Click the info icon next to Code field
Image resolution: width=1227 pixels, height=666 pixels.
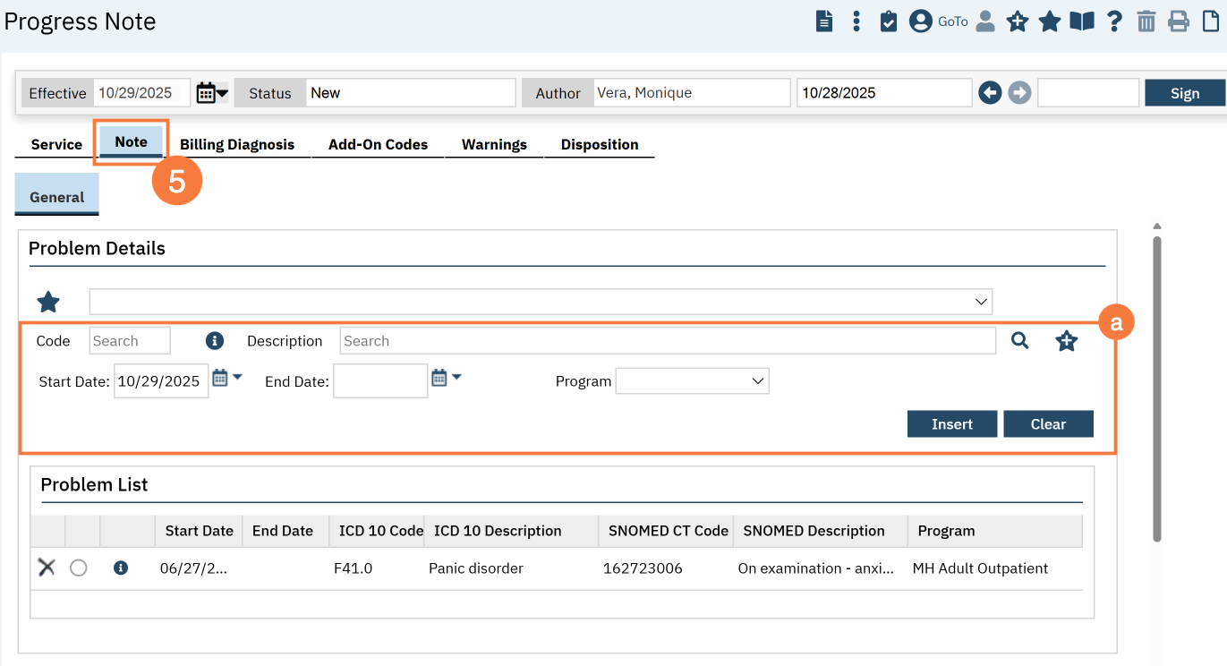point(214,341)
